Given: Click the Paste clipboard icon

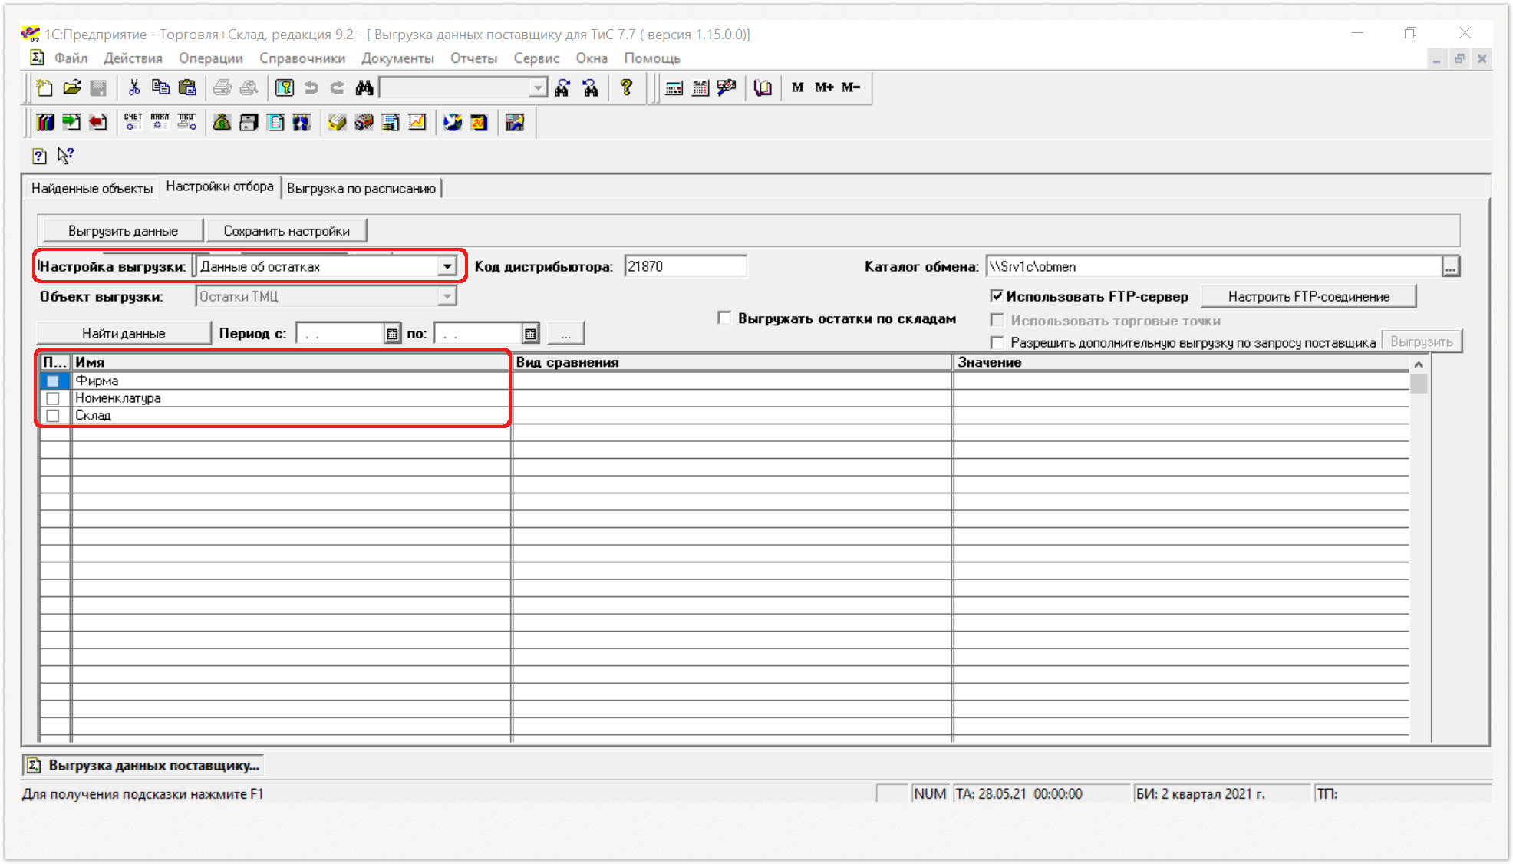Looking at the screenshot, I should (x=187, y=87).
